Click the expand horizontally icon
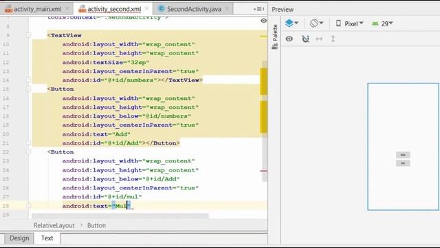Viewport: 440px width, 248px height. [319, 39]
